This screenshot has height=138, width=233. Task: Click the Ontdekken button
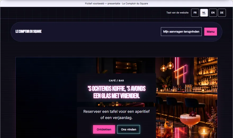pos(104,129)
